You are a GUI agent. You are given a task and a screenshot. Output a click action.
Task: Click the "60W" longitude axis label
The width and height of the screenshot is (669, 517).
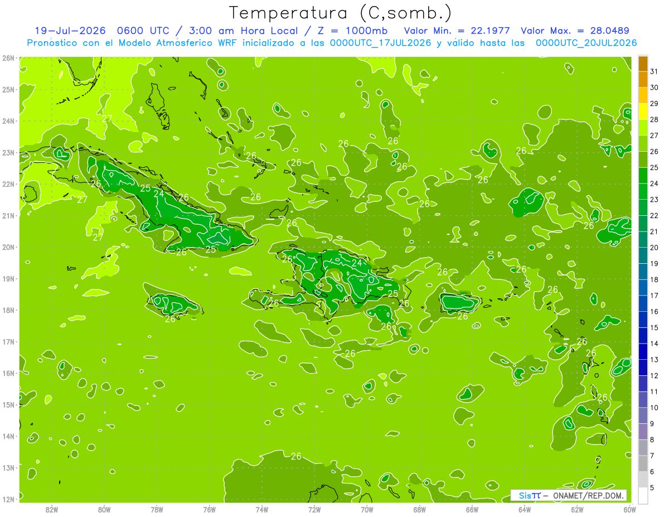[630, 510]
